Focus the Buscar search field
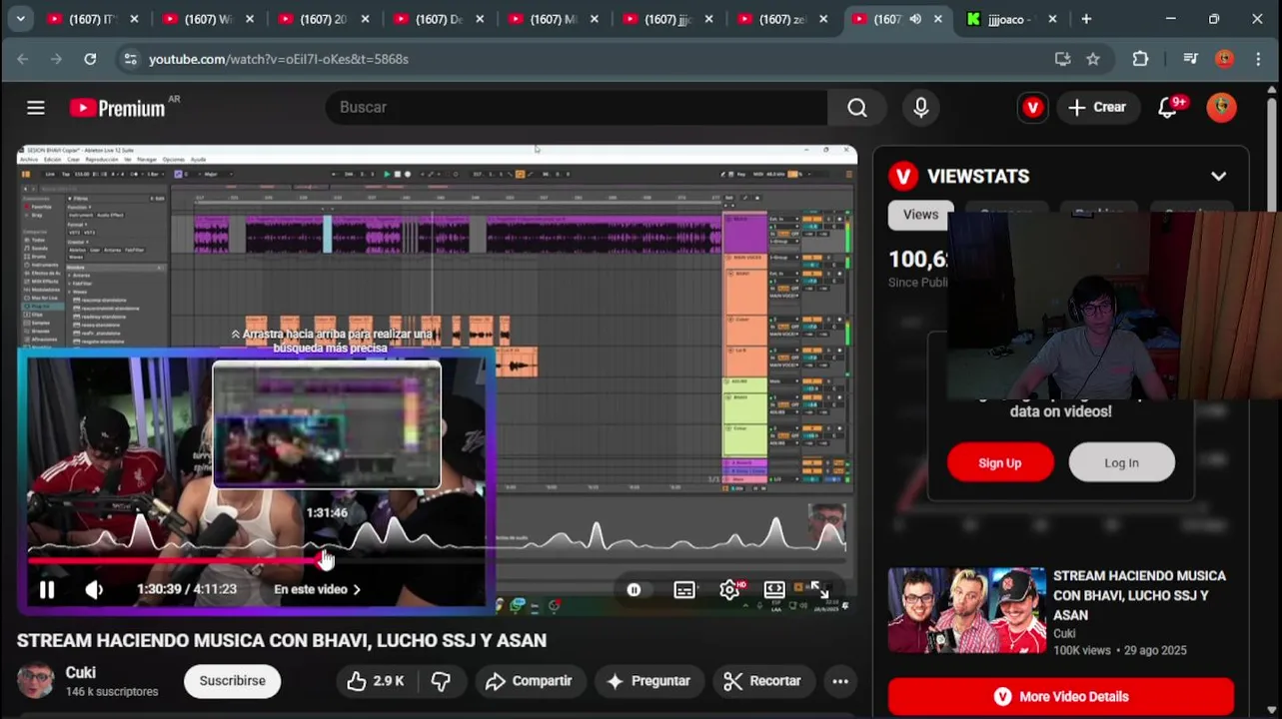 point(577,108)
